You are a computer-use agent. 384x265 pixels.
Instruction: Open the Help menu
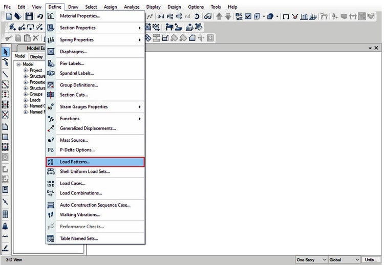point(232,7)
